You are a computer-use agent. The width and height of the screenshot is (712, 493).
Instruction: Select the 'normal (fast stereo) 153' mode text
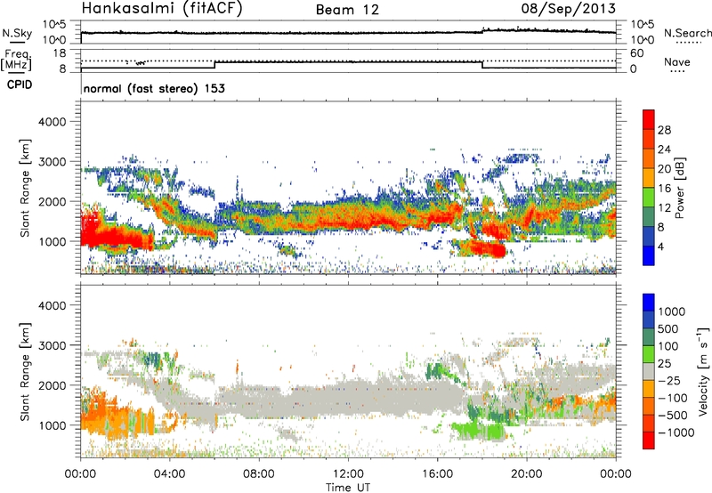click(x=154, y=88)
